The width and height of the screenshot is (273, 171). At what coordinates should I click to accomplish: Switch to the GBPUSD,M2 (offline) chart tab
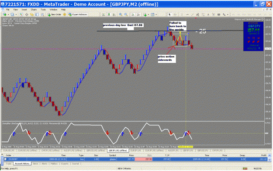95,150
